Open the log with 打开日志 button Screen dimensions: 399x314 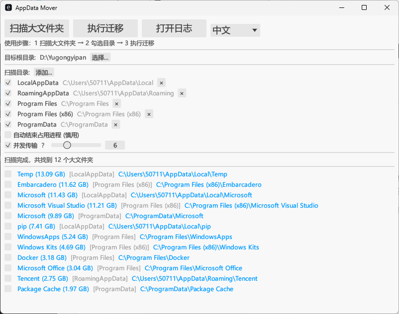click(x=174, y=28)
